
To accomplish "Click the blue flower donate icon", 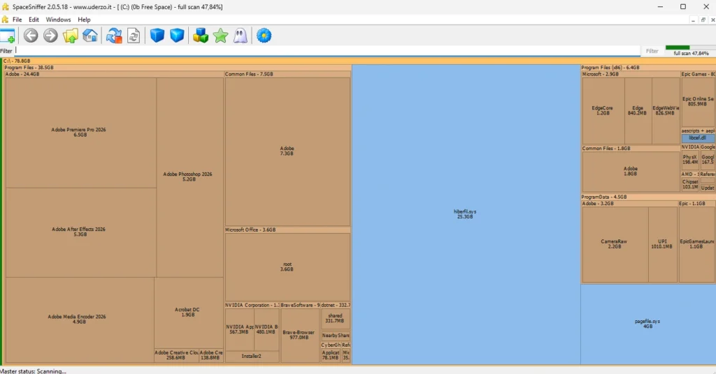I will (264, 36).
